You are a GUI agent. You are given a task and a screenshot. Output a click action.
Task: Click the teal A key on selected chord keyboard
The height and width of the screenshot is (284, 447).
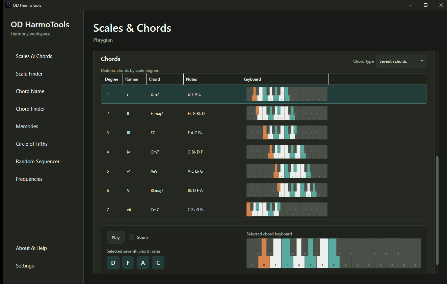coord(311,261)
